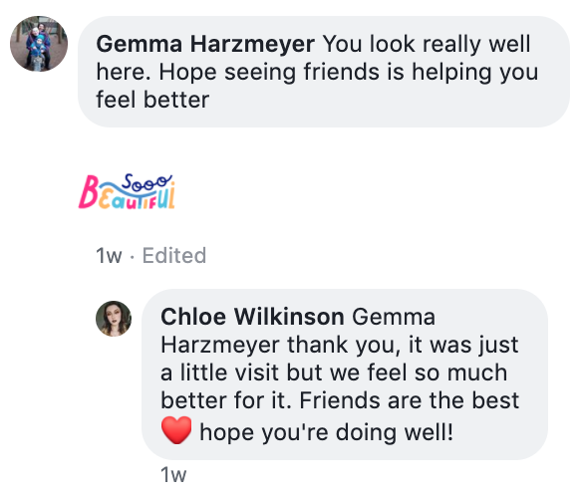Viewport: 584px width, 496px height.
Task: Open the Sooo Beautiful sticker
Action: [x=127, y=191]
